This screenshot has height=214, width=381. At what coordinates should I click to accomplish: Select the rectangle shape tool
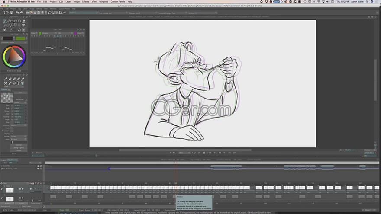(12, 21)
